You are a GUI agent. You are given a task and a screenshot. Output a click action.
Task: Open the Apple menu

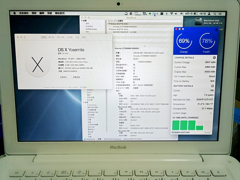(15, 13)
